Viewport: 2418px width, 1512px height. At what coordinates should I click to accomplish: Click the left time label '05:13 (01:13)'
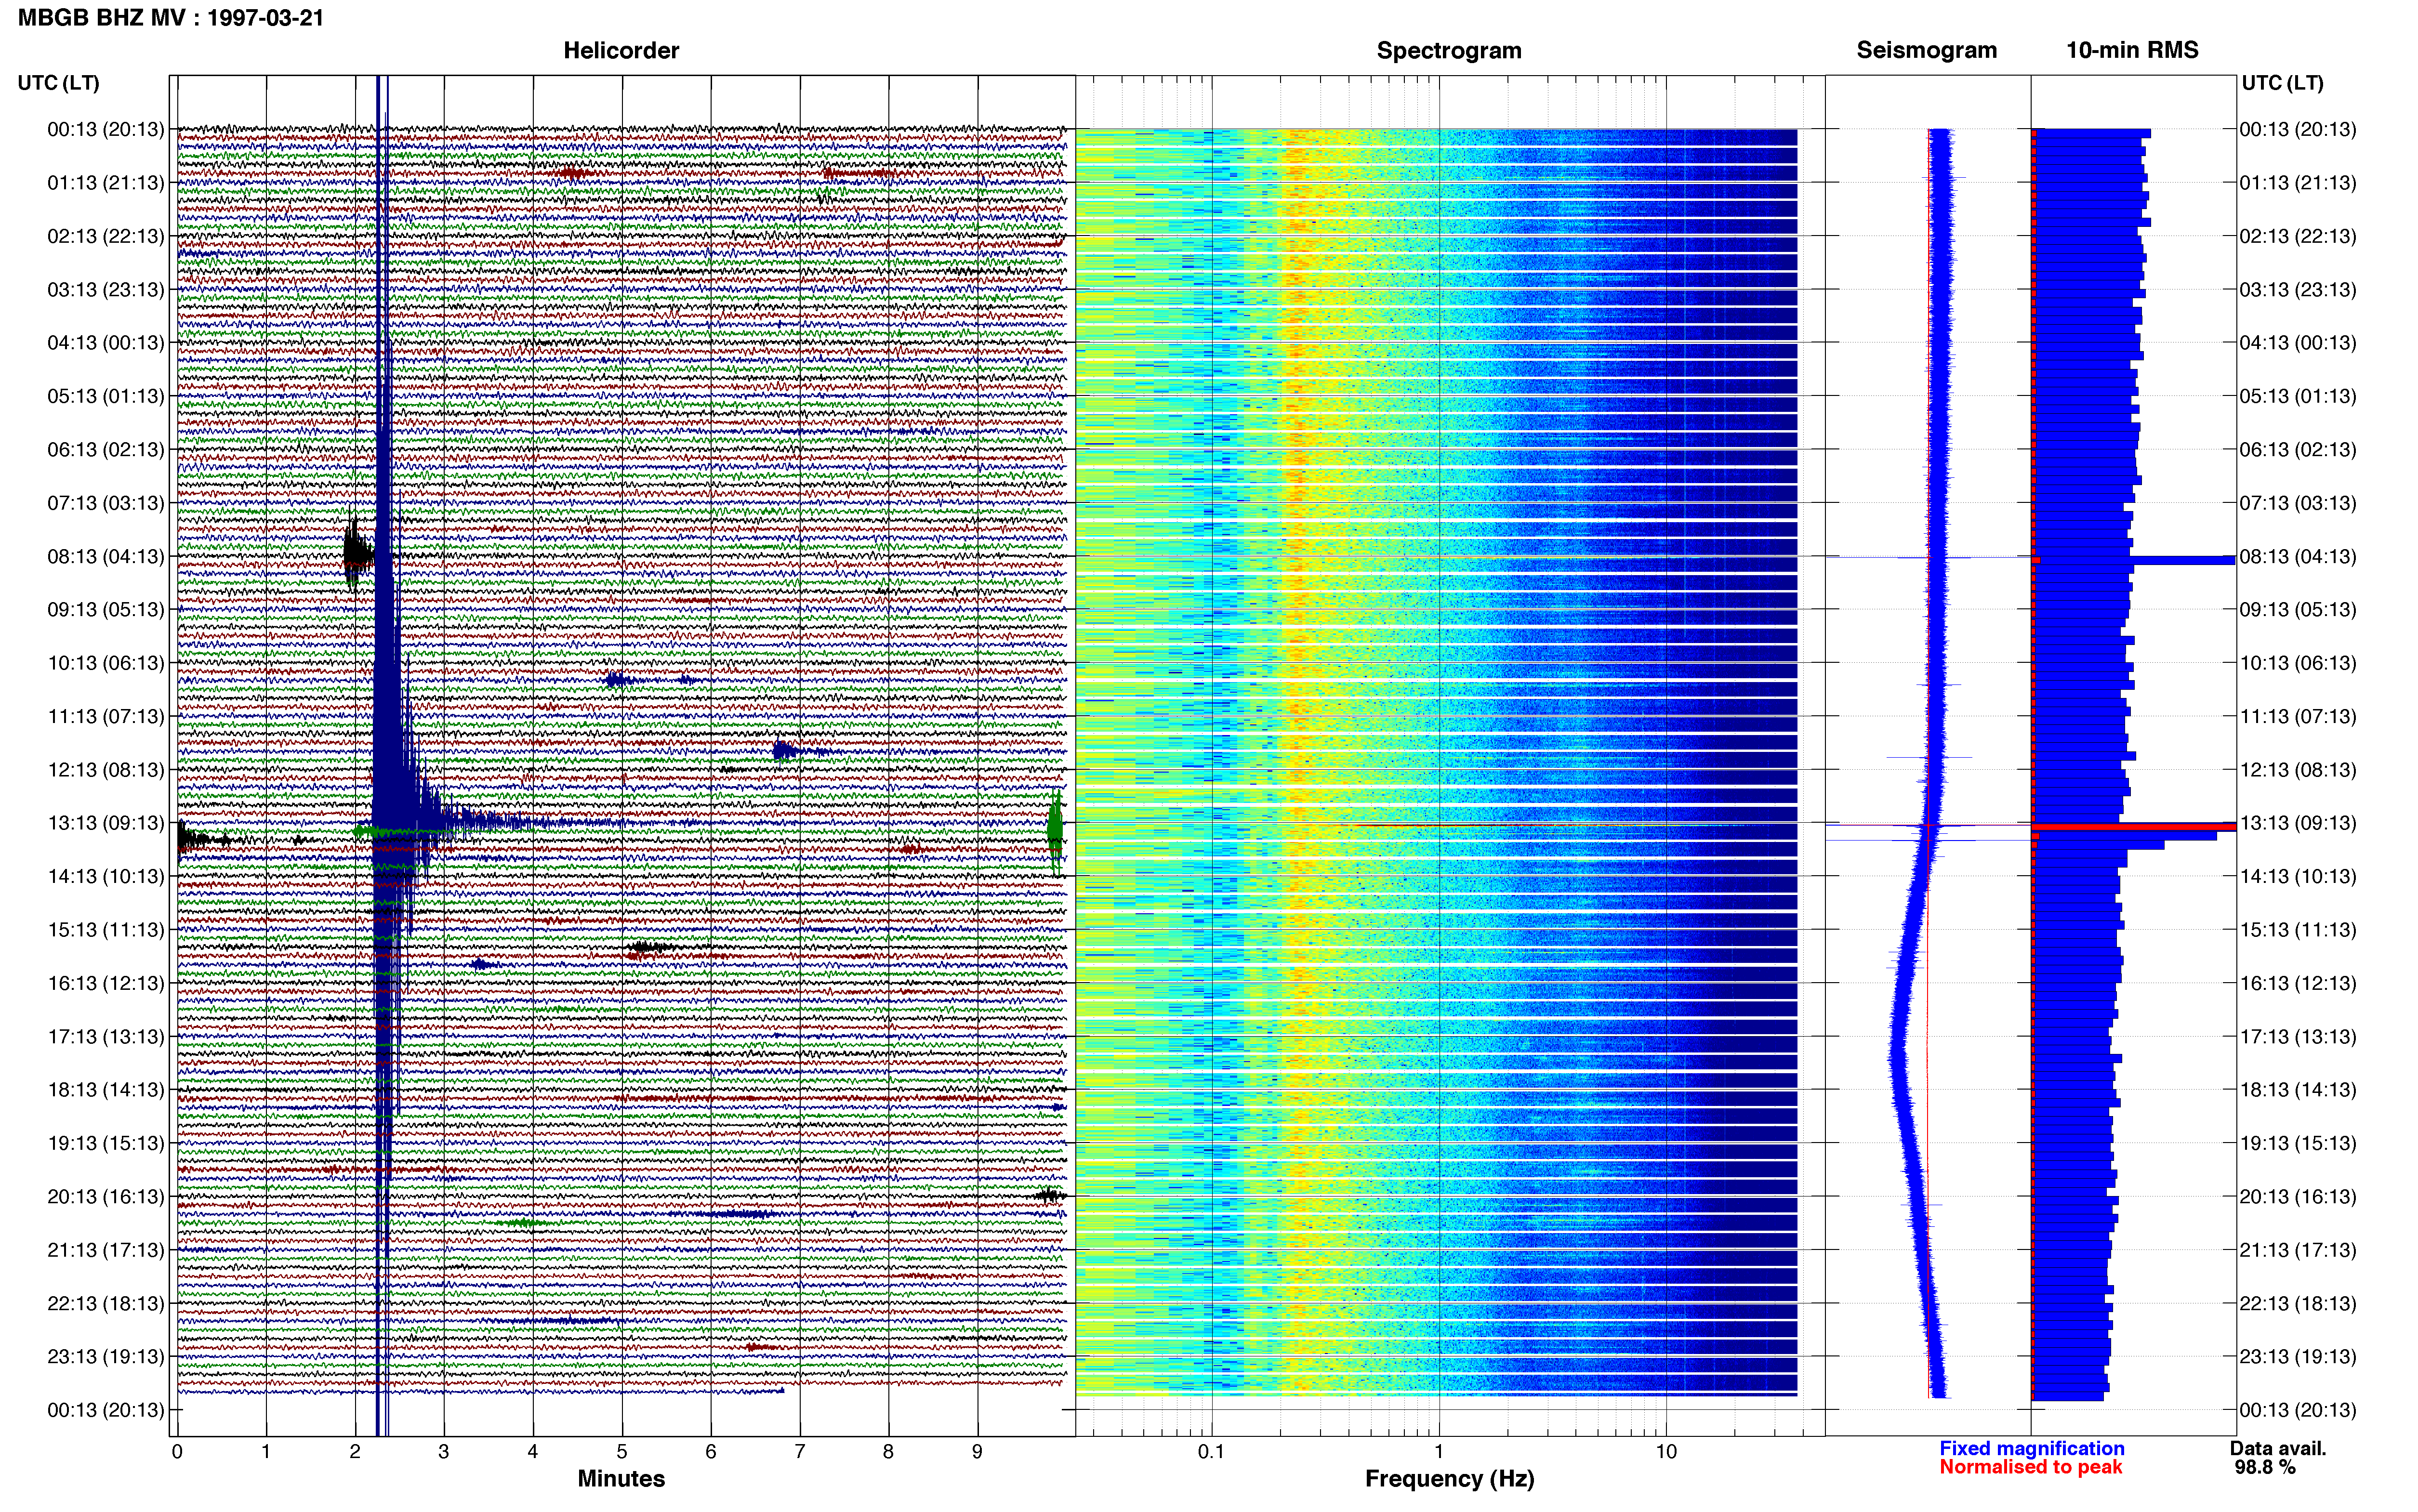tap(105, 396)
